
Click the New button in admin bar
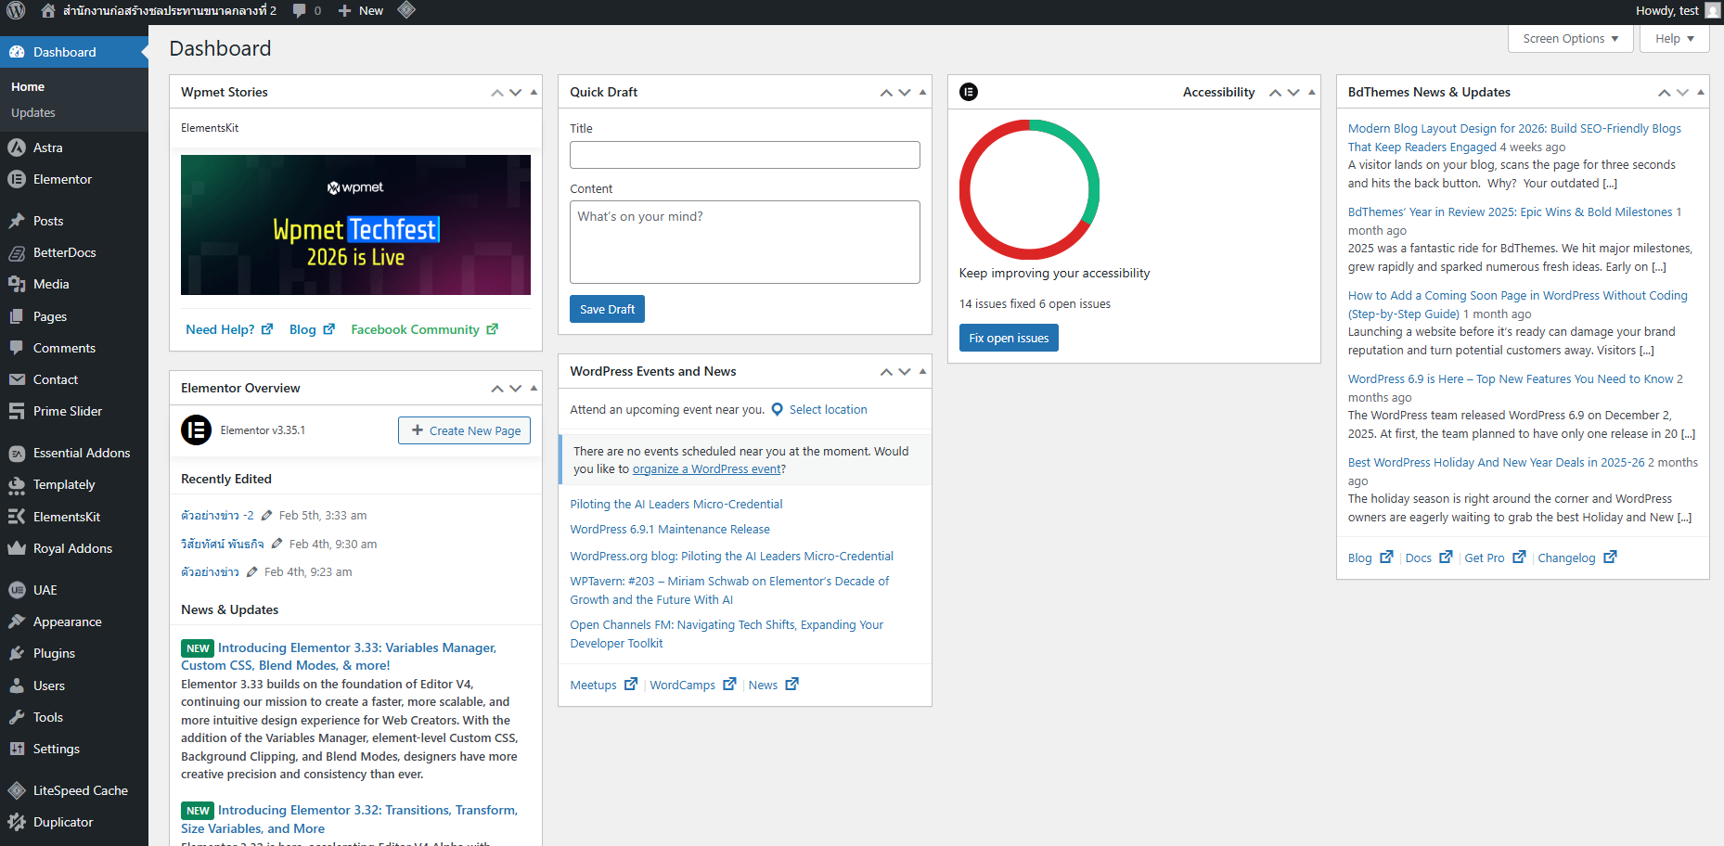[x=361, y=10]
